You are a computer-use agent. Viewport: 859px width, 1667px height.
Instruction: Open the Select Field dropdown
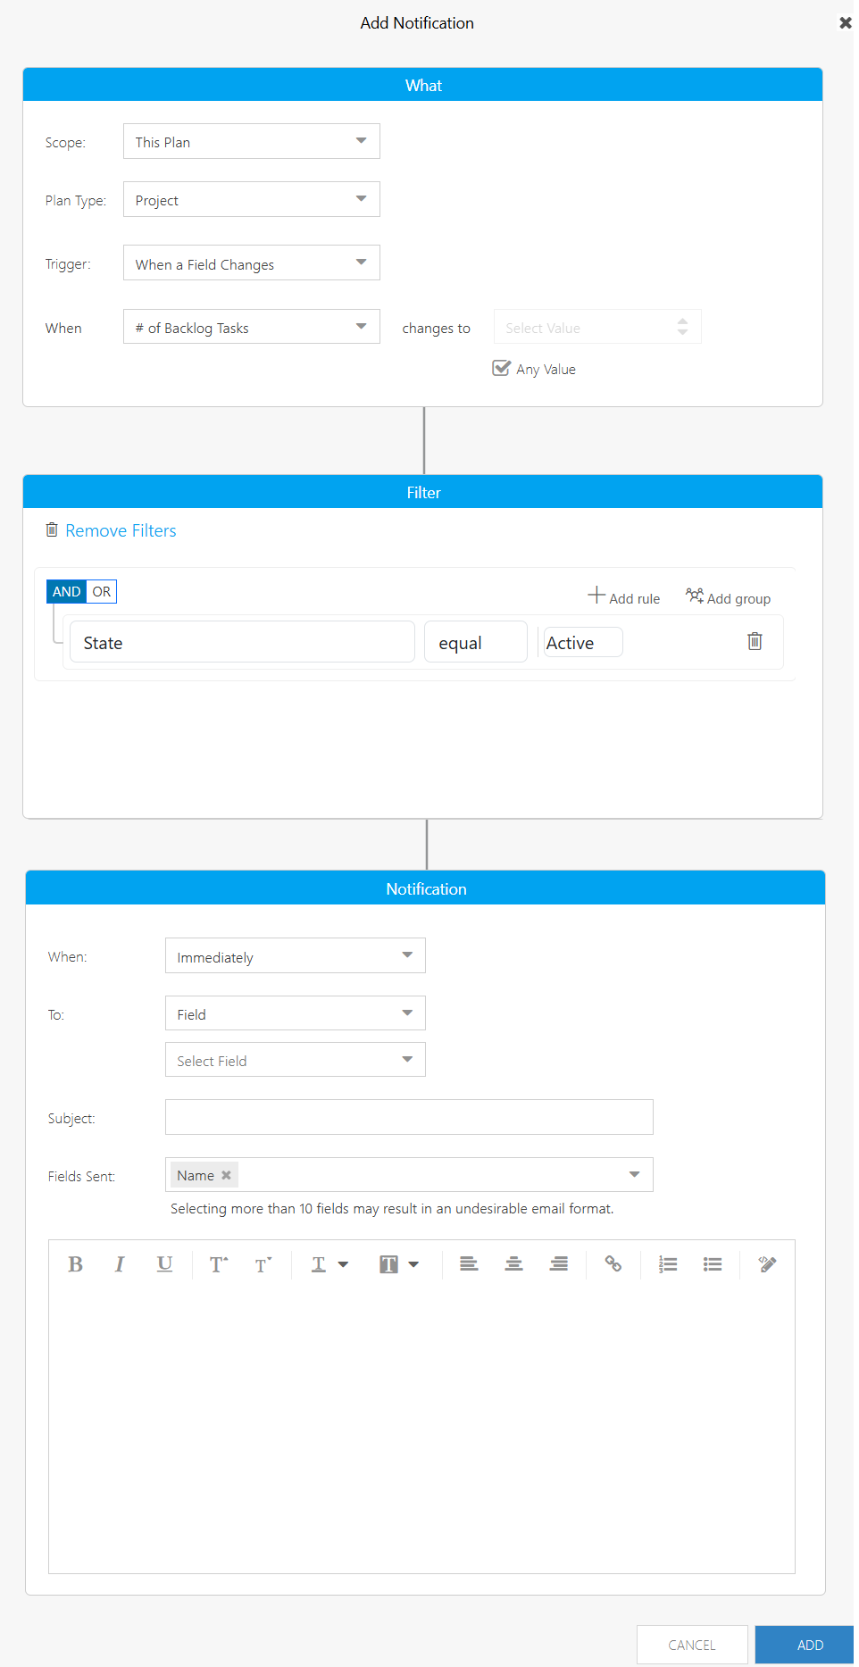295,1060
